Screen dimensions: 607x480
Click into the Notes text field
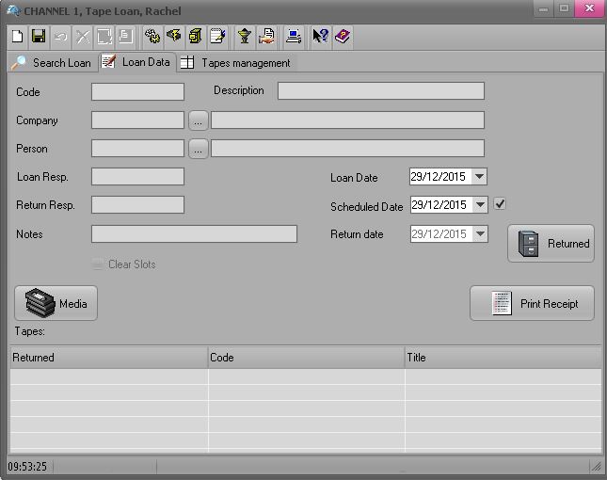[194, 234]
